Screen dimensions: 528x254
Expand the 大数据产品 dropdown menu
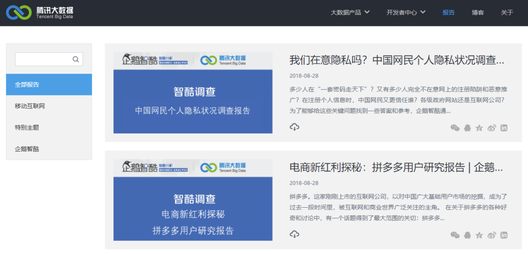tap(350, 12)
